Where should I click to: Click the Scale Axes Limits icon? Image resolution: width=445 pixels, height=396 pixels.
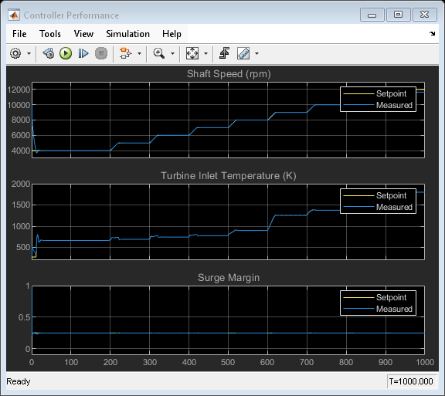coord(192,53)
